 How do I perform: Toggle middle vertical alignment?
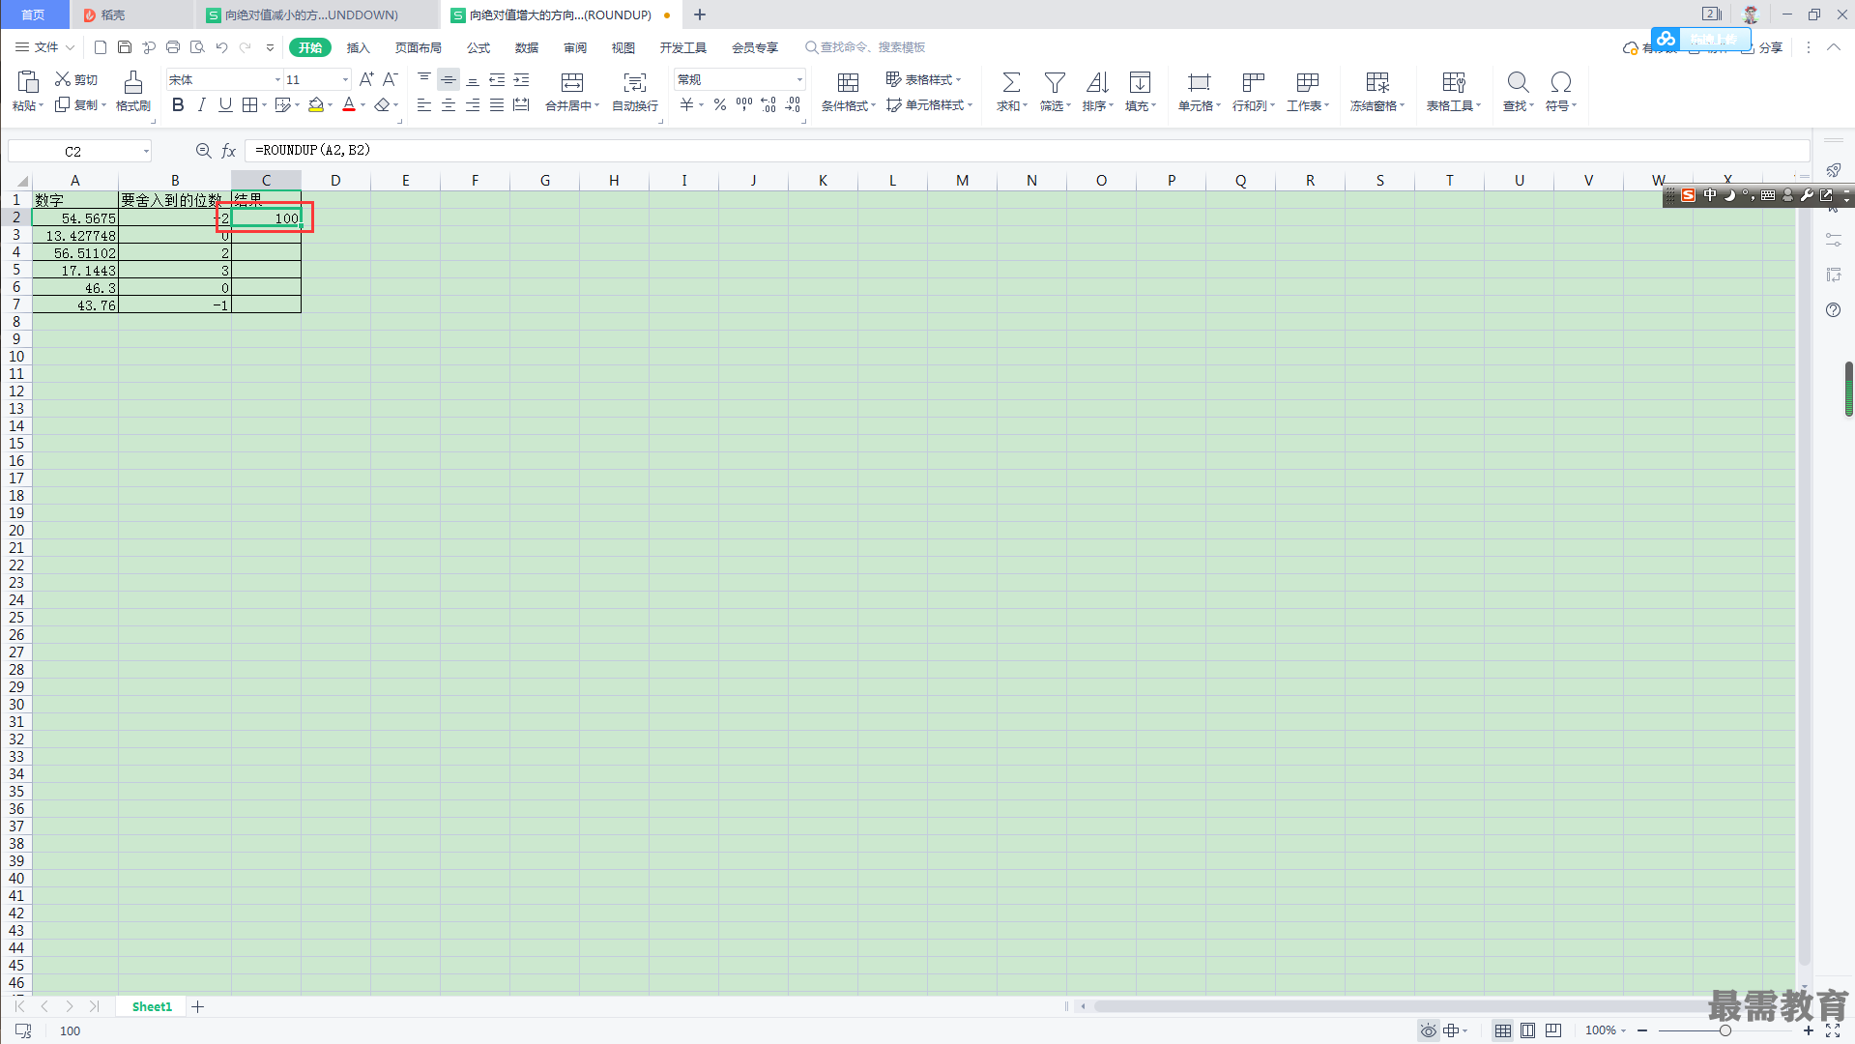click(449, 79)
